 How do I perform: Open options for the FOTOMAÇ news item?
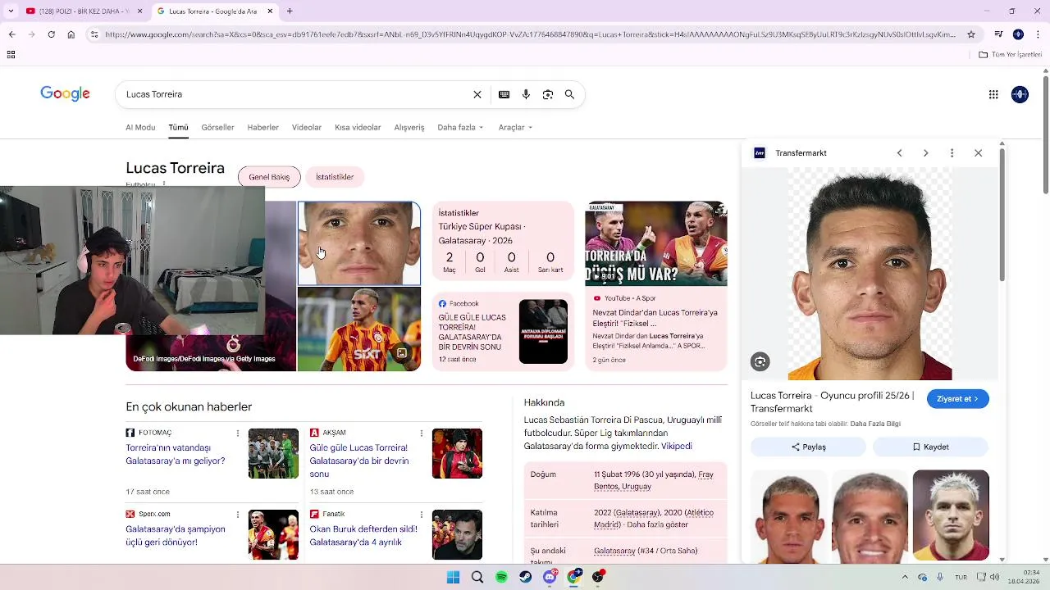coord(238,433)
